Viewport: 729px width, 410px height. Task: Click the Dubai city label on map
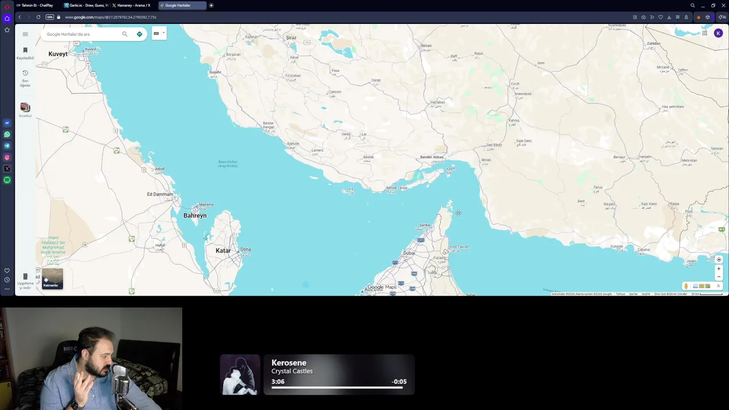click(409, 253)
